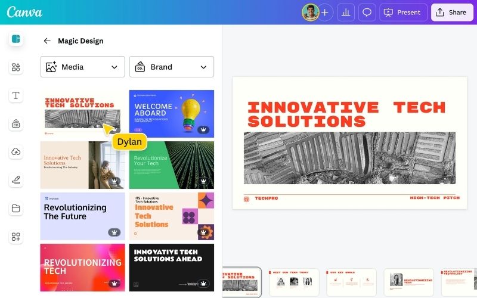
Task: Expand the Media dropdown
Action: 82,67
